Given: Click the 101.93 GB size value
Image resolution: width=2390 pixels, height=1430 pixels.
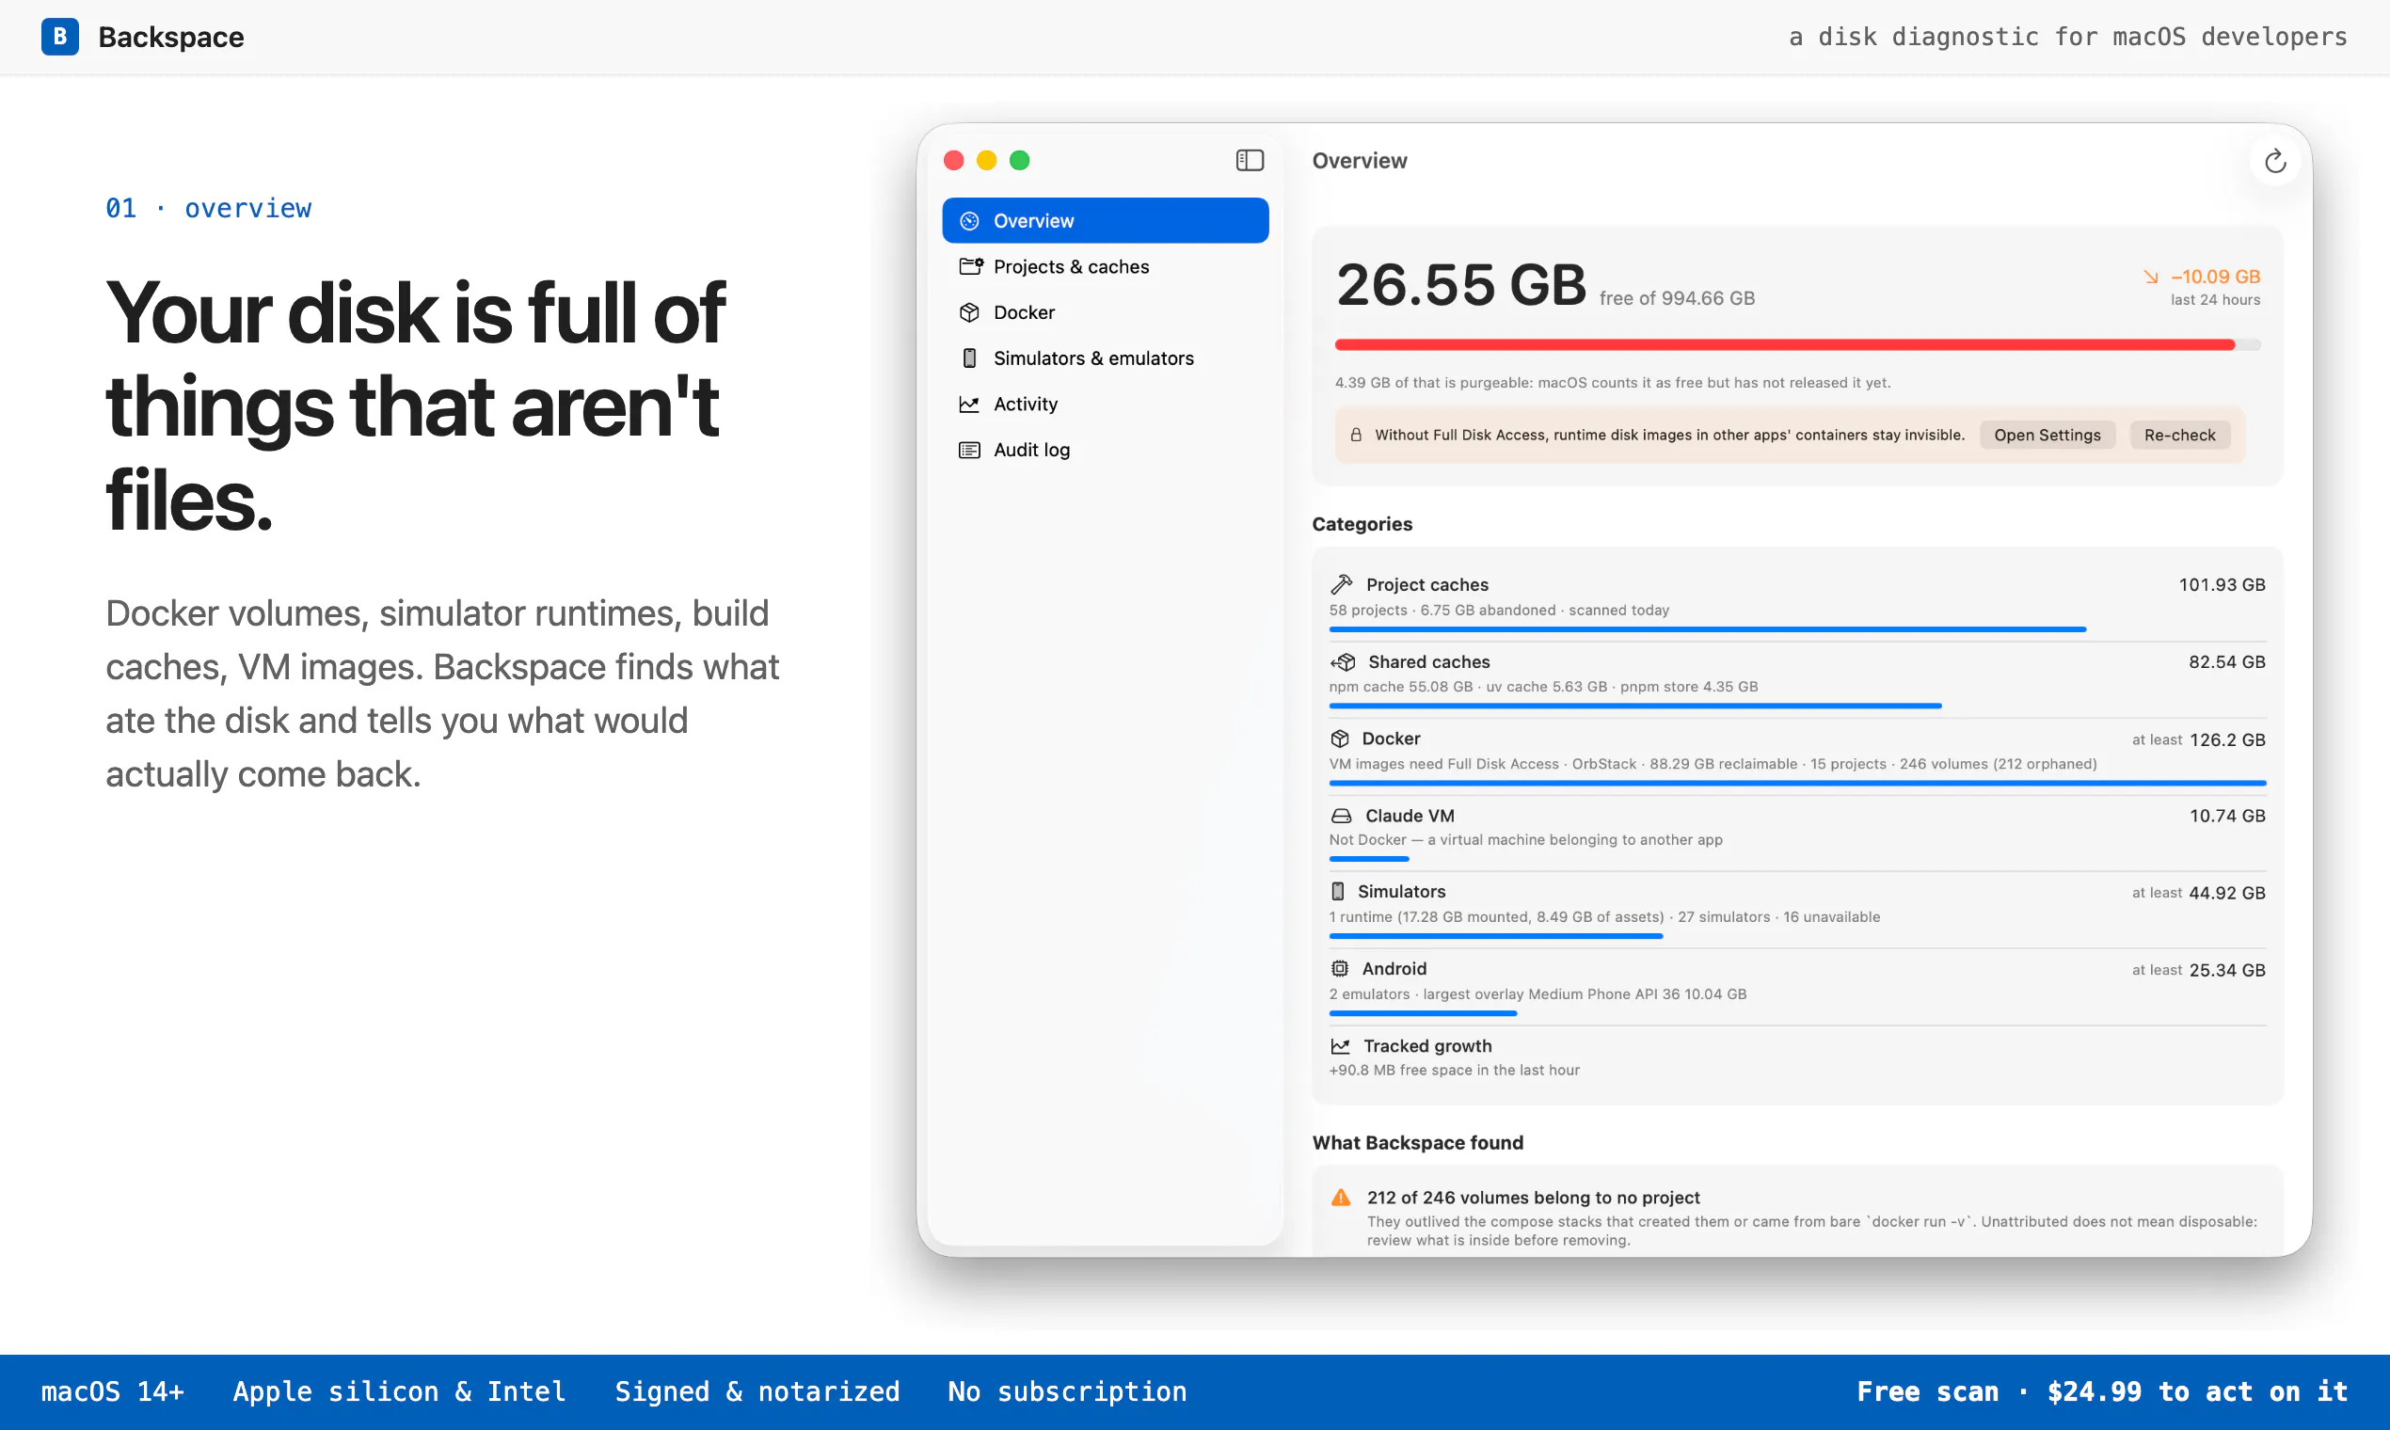Looking at the screenshot, I should tap(2223, 584).
